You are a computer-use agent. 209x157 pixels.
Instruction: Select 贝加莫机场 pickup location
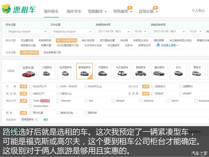(27, 40)
